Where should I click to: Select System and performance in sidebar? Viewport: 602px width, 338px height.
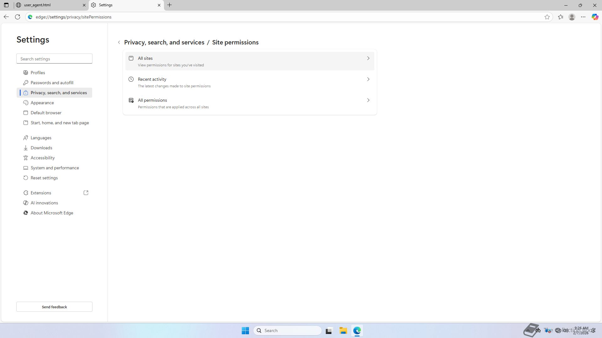[x=55, y=168]
